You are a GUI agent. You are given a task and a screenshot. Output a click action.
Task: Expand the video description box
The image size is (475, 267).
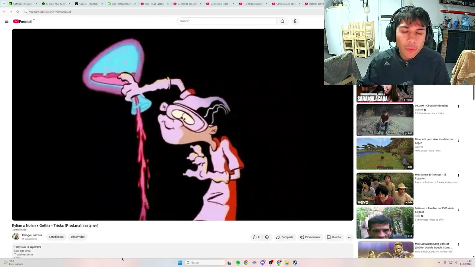point(183,251)
